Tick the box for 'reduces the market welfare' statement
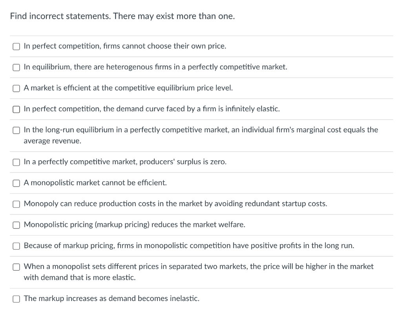The height and width of the screenshot is (312, 402). [x=16, y=225]
